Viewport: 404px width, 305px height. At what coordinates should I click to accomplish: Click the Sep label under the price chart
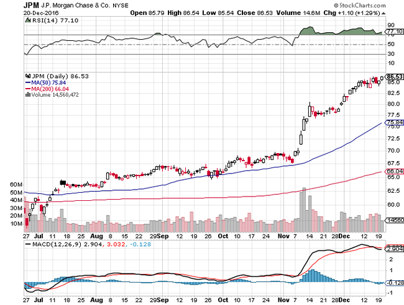click(163, 236)
